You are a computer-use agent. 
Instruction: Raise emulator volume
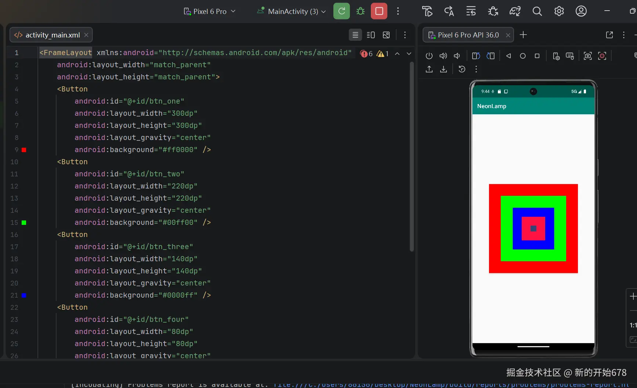tap(444, 56)
